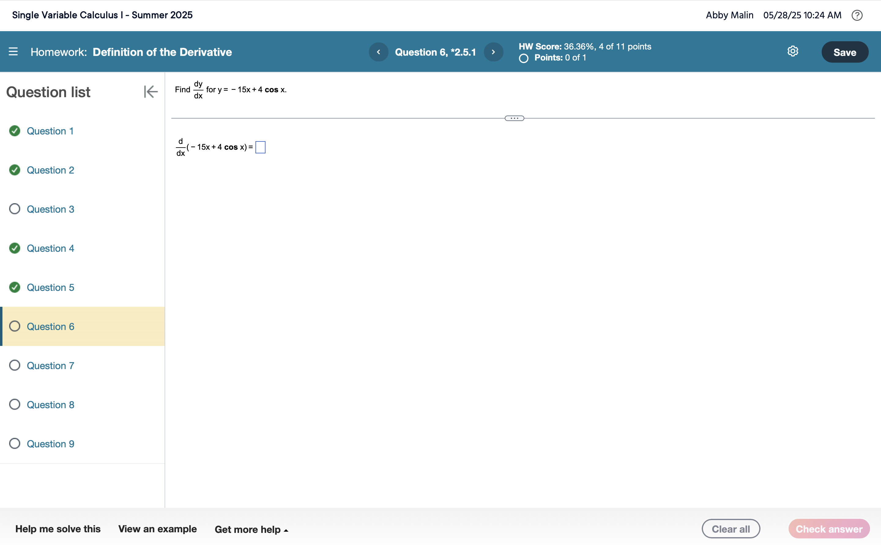
Task: Open Question 8 from list
Action: pyautogui.click(x=50, y=405)
